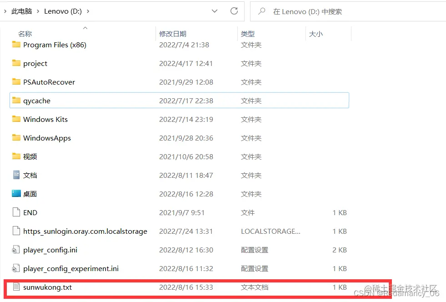Viewport: 446px width, 302px height.
Task: Select the PSAutoRecover folder row
Action: (x=51, y=82)
